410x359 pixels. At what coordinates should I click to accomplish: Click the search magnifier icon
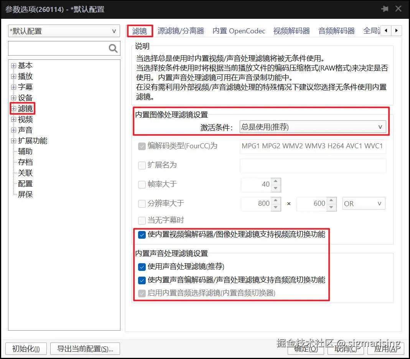tap(112, 49)
